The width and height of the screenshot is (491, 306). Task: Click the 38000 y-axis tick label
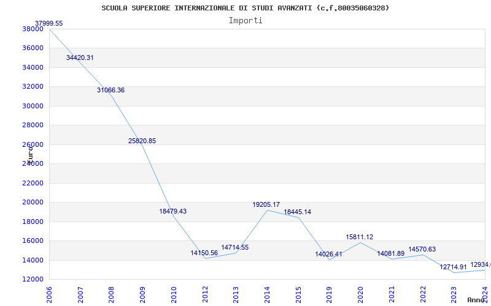point(33,29)
